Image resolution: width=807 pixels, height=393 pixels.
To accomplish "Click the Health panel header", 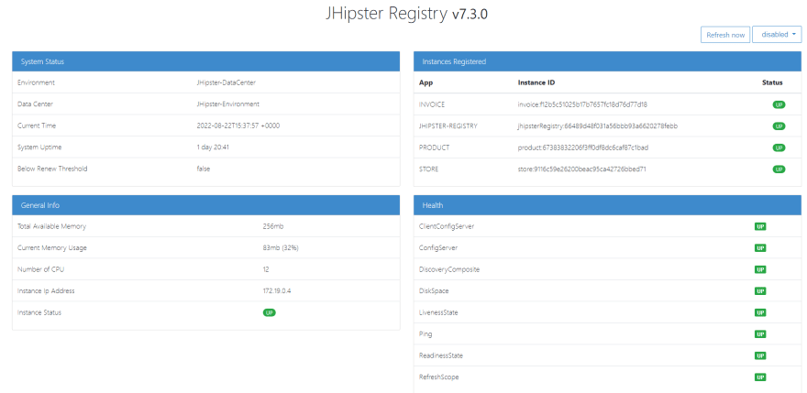I will coord(607,204).
